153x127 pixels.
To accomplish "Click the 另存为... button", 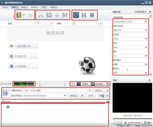I will [99, 90].
